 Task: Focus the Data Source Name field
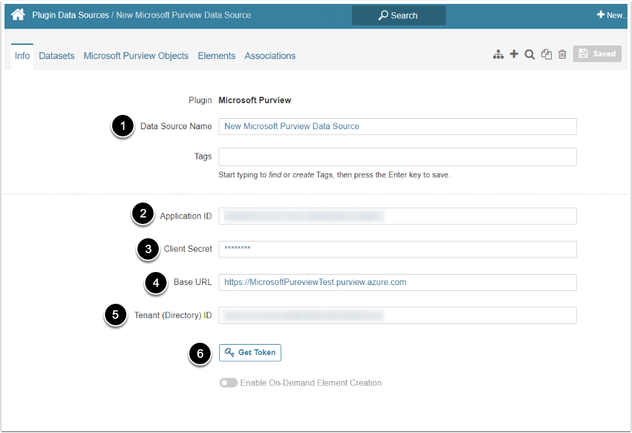[x=397, y=127]
